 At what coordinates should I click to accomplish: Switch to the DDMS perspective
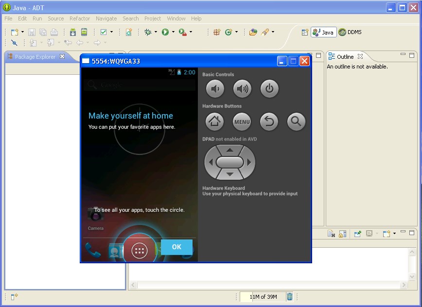350,32
